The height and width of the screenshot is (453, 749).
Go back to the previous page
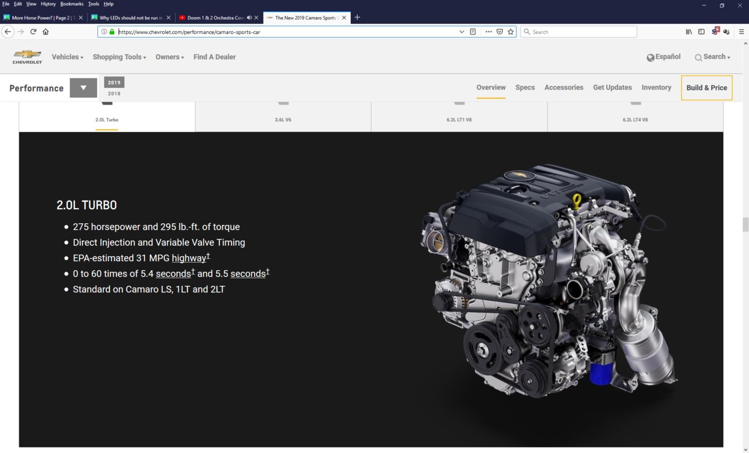coord(8,32)
